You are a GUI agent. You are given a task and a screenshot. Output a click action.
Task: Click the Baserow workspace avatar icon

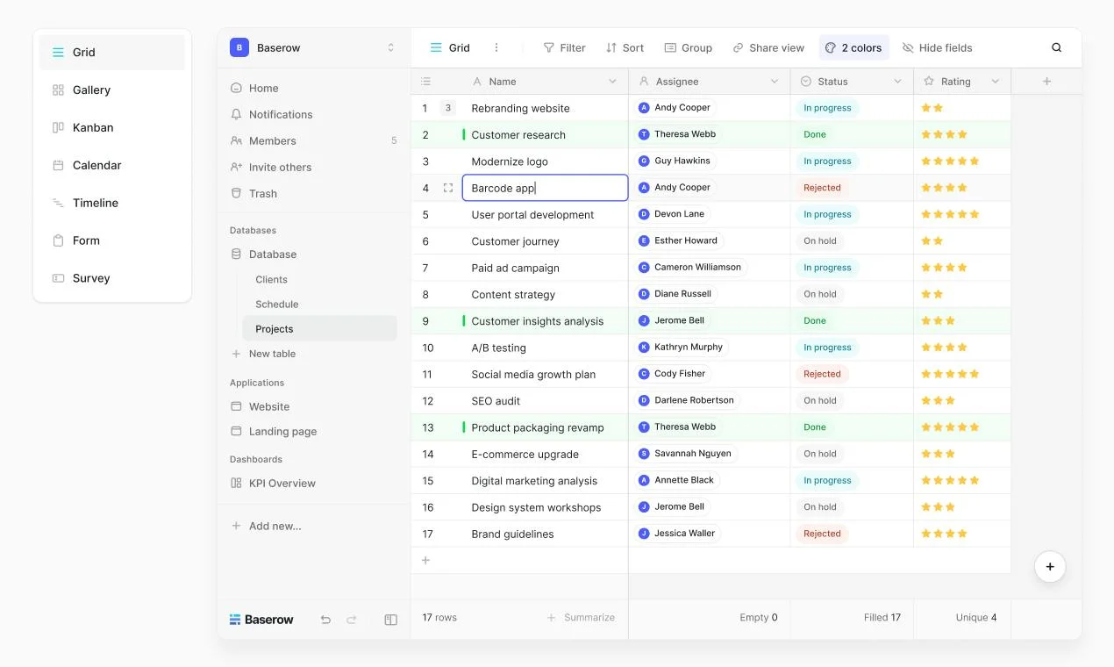coord(239,47)
